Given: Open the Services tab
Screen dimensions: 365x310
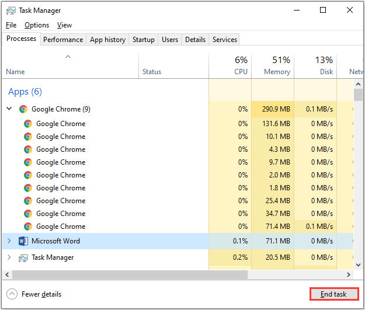Looking at the screenshot, I should click(x=225, y=40).
